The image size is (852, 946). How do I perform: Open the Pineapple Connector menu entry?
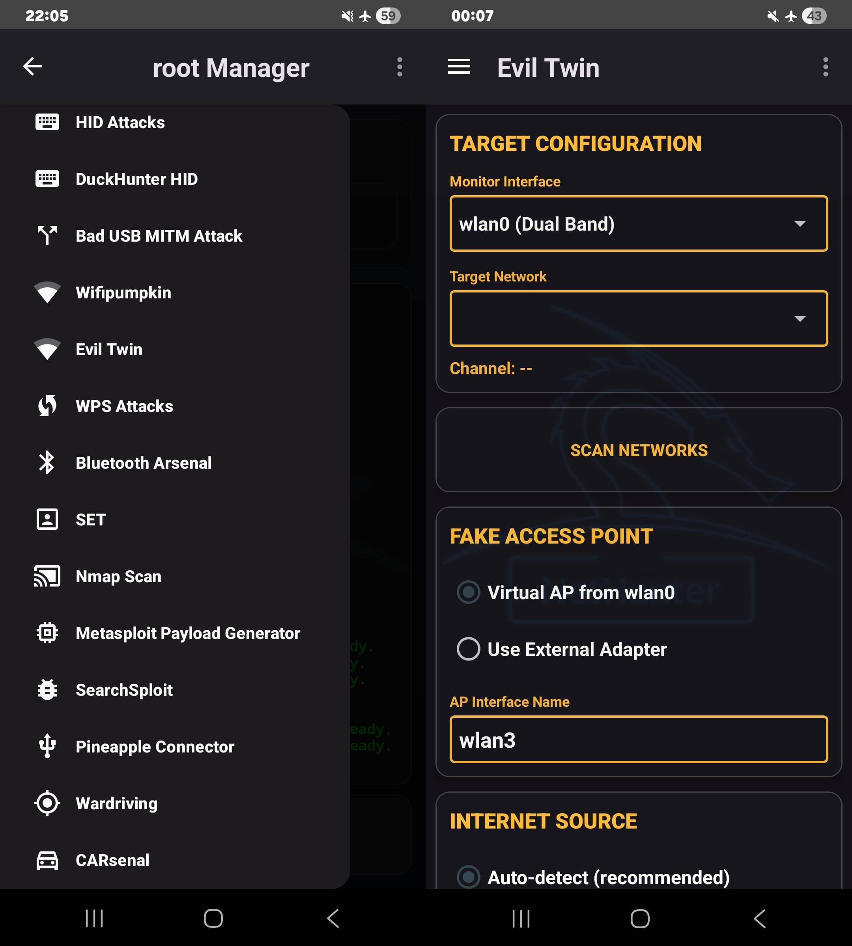click(x=175, y=746)
